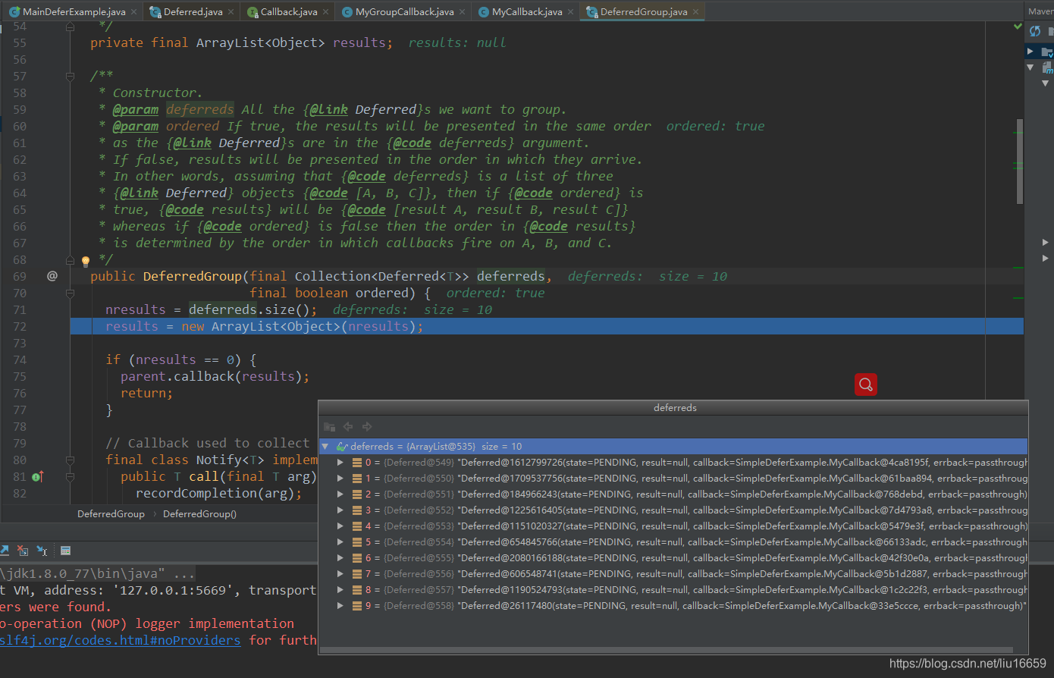Switch to the Deferred.java tab
Image resolution: width=1054 pixels, height=678 pixels.
(193, 11)
